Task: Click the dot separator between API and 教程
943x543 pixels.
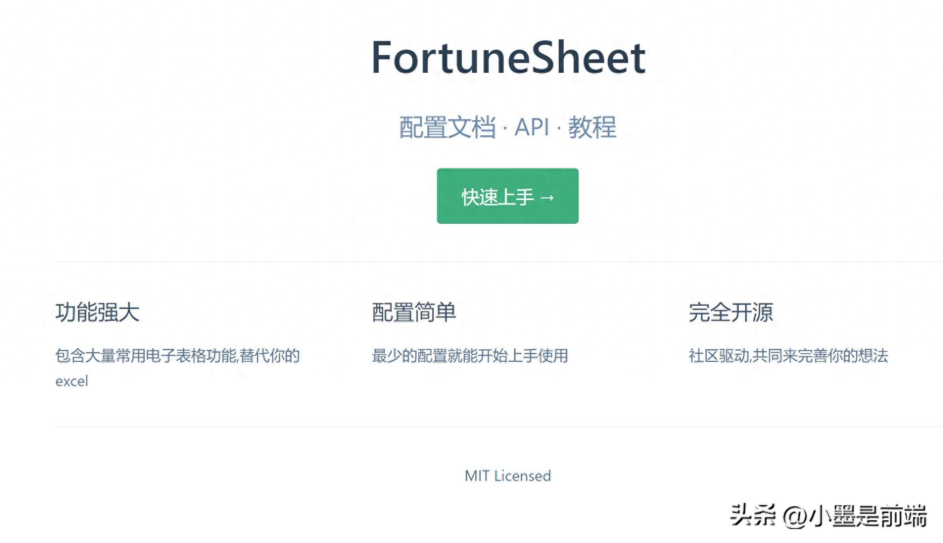Action: (x=559, y=129)
